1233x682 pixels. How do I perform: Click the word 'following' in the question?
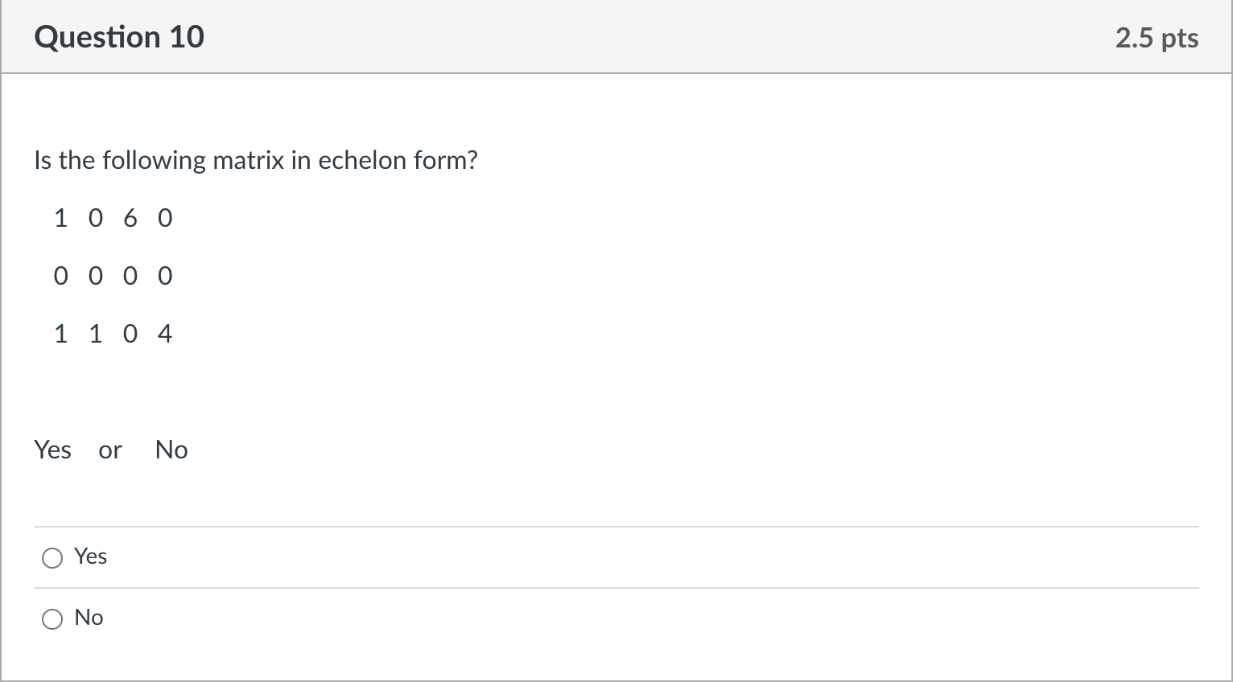[x=155, y=161]
